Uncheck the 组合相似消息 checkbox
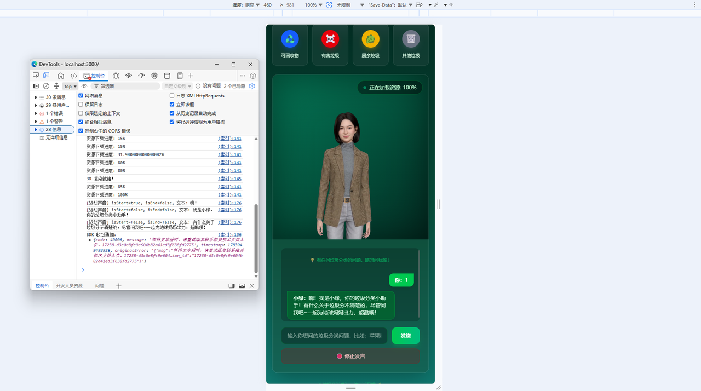 [81, 122]
